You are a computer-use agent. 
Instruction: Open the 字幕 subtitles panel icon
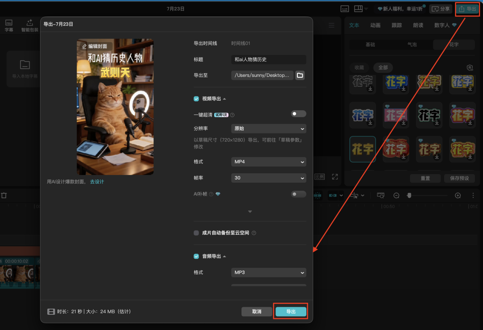(x=9, y=25)
